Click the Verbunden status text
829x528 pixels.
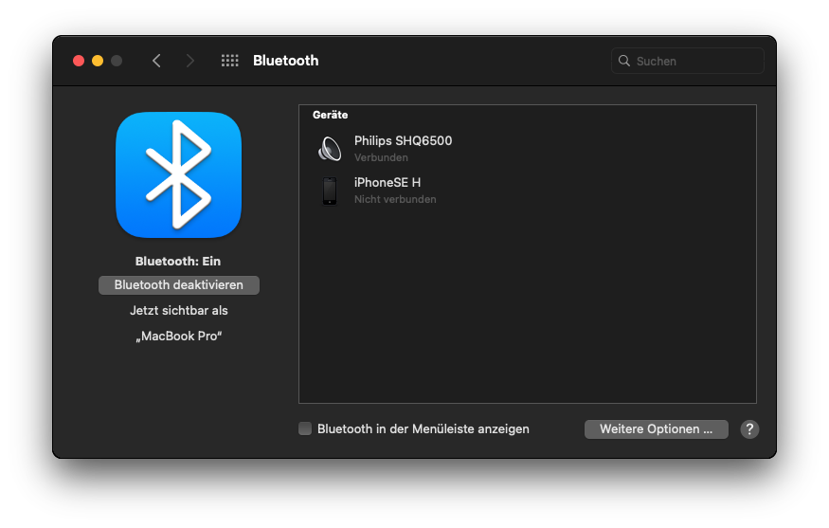coord(381,157)
